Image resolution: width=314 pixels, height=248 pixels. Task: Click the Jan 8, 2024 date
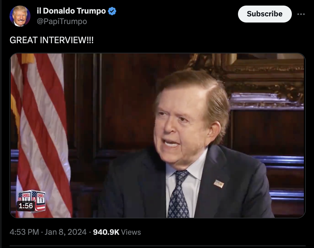tap(66, 232)
